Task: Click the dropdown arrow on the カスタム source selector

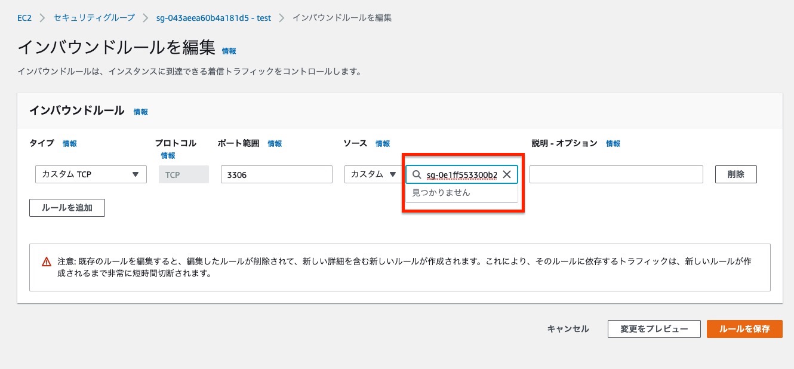Action: (x=394, y=174)
